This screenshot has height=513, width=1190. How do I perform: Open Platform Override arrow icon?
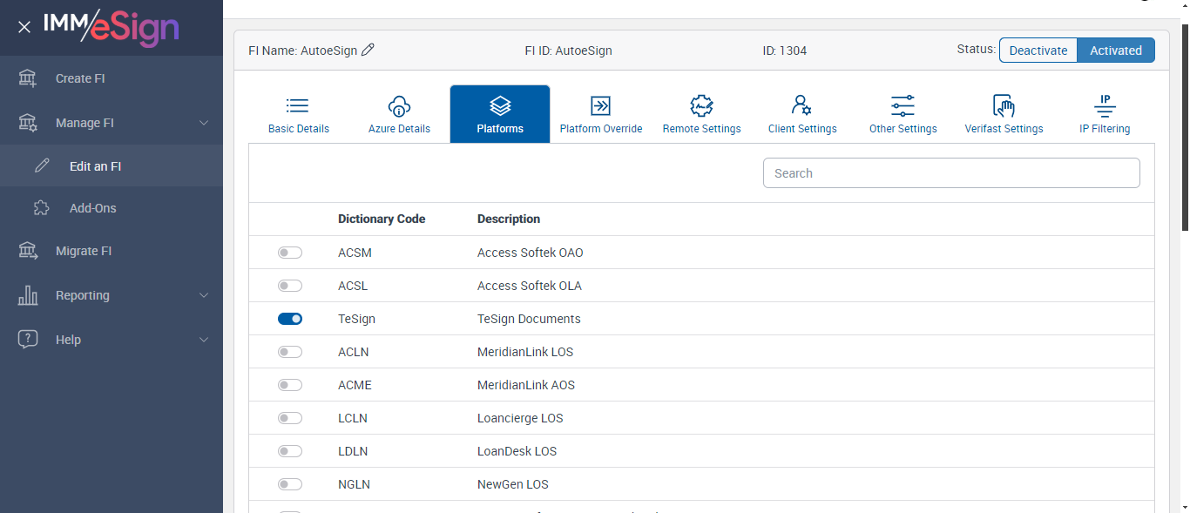(600, 106)
